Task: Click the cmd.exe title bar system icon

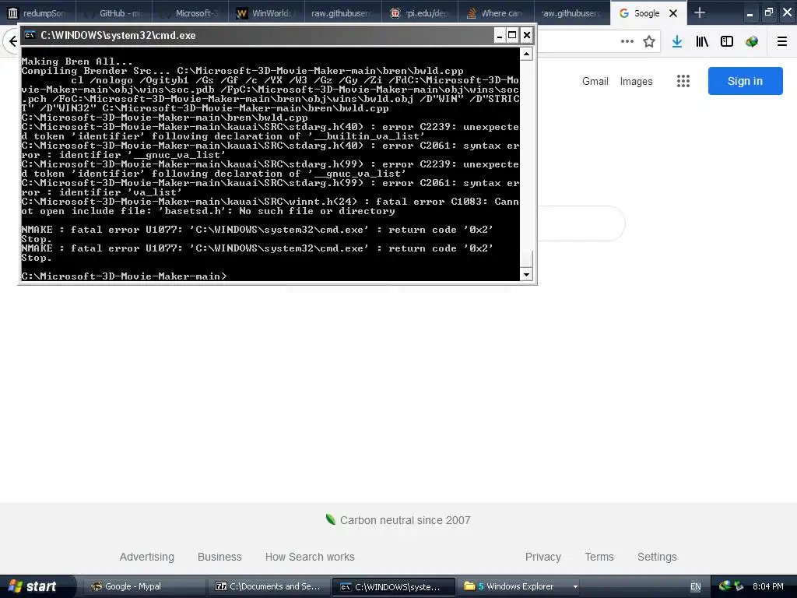Action: [x=30, y=35]
